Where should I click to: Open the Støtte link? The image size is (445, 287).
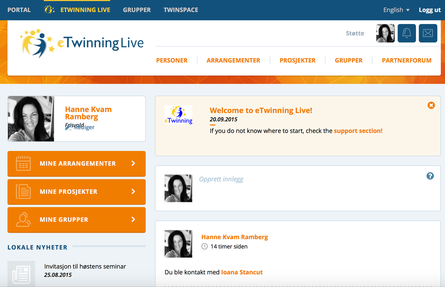click(355, 33)
